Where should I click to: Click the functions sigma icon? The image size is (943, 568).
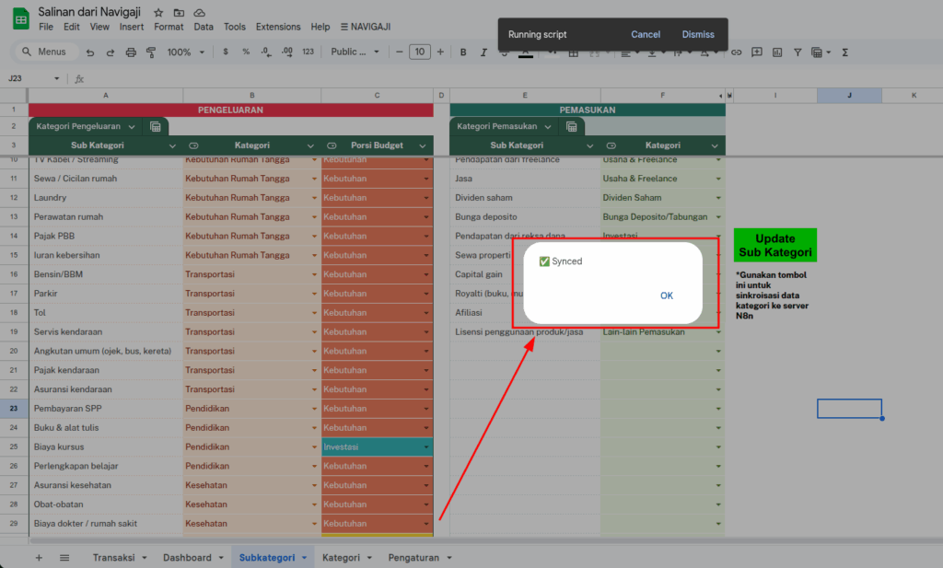click(844, 52)
